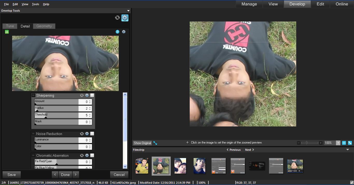Open the Edit menu
Viewport: 354px width, 185px height.
point(15,4)
